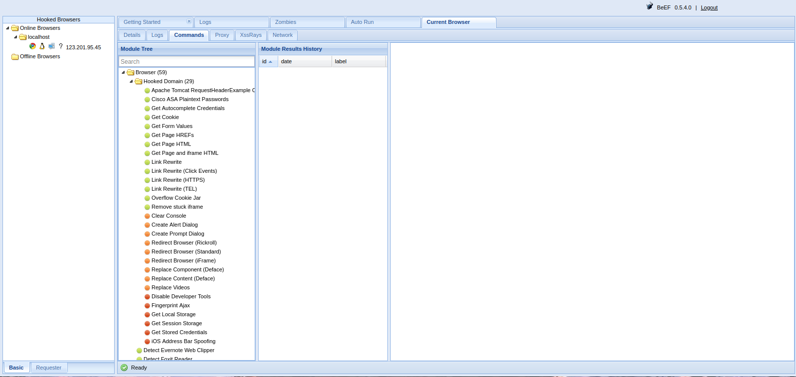Click the green Ready status checkmark icon
The width and height of the screenshot is (796, 377).
point(124,368)
